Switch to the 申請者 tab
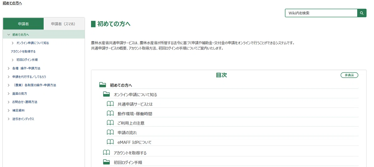Screen dimensions: 374x167 tap(23, 24)
